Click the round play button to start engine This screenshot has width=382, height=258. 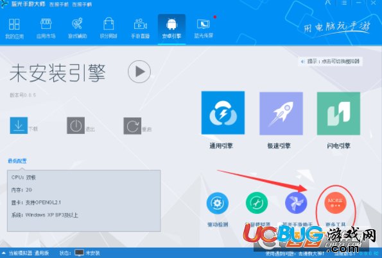[139, 72]
